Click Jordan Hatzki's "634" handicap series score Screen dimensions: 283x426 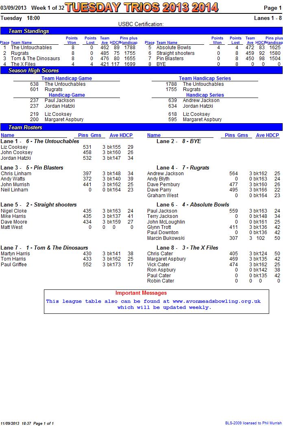[x=172, y=106]
